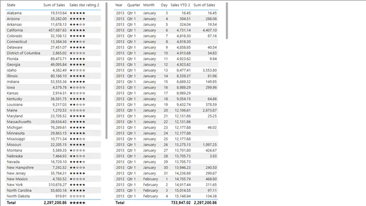Select the Montana state cell
This screenshot has width=366, height=206.
(14, 150)
